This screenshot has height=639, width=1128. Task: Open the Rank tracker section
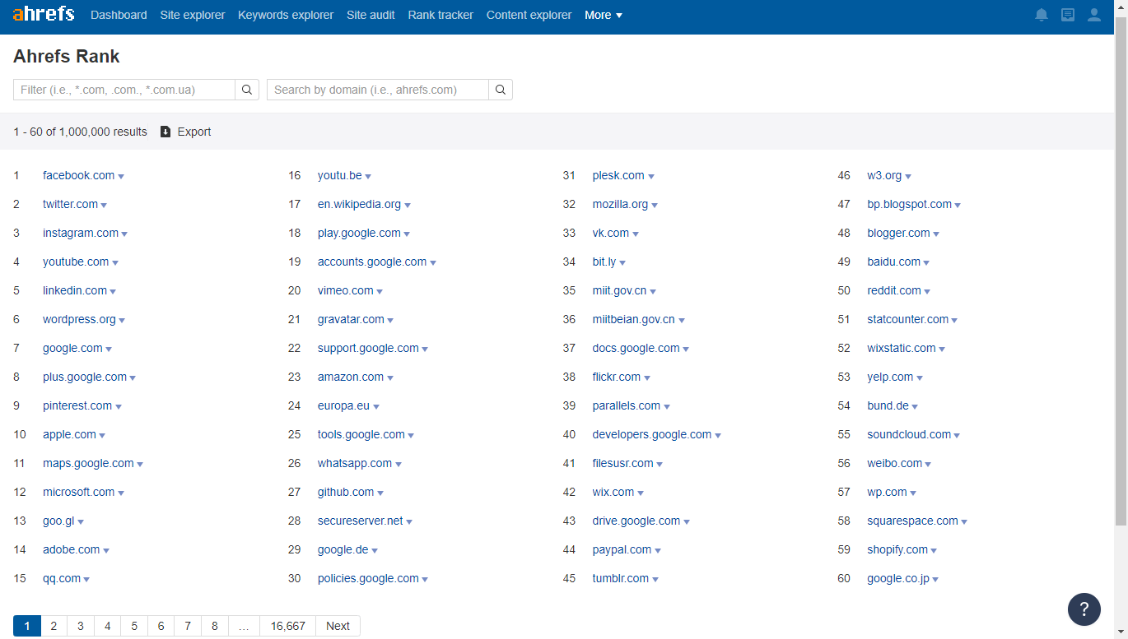[x=440, y=15]
